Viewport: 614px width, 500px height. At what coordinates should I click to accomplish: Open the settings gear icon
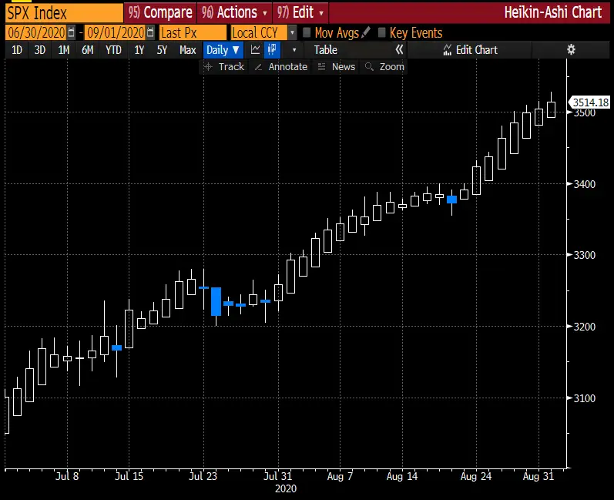571,50
